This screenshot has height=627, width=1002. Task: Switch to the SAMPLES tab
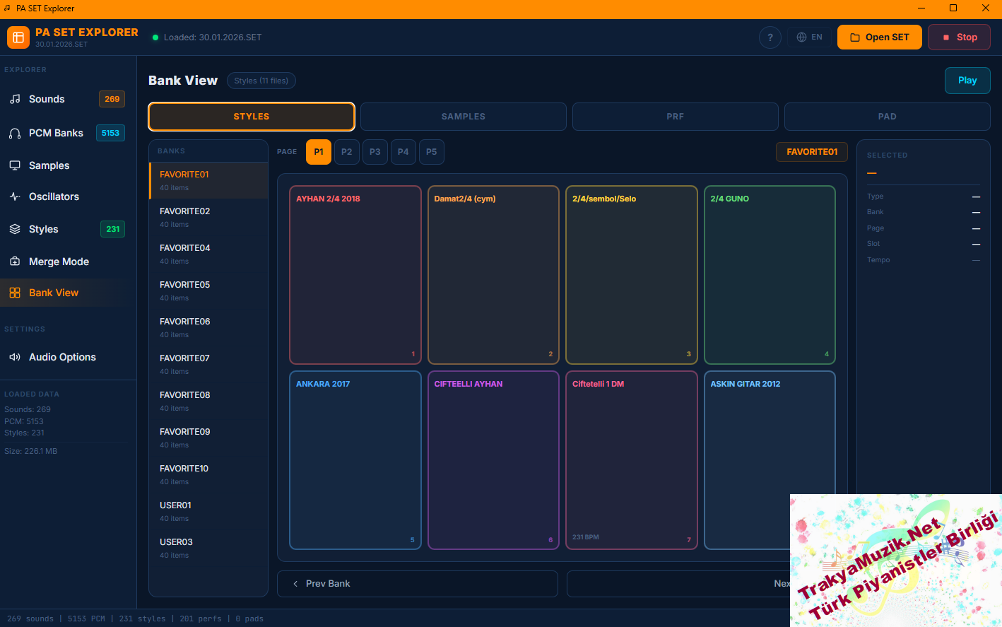(463, 117)
